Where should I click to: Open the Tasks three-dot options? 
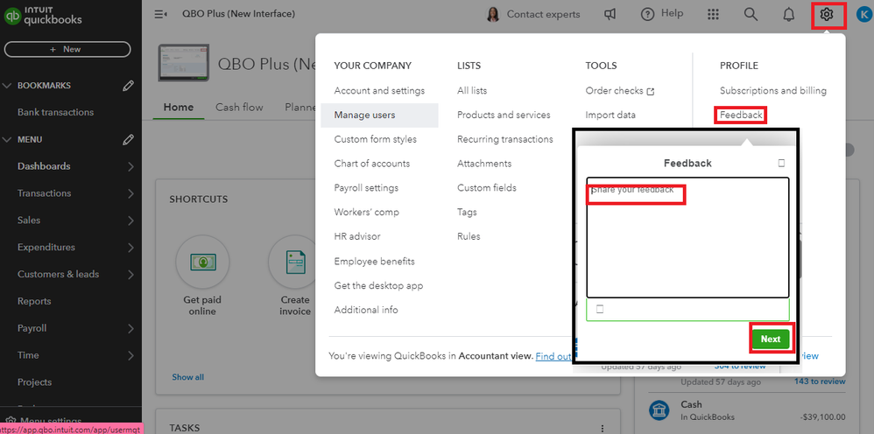[x=602, y=429]
